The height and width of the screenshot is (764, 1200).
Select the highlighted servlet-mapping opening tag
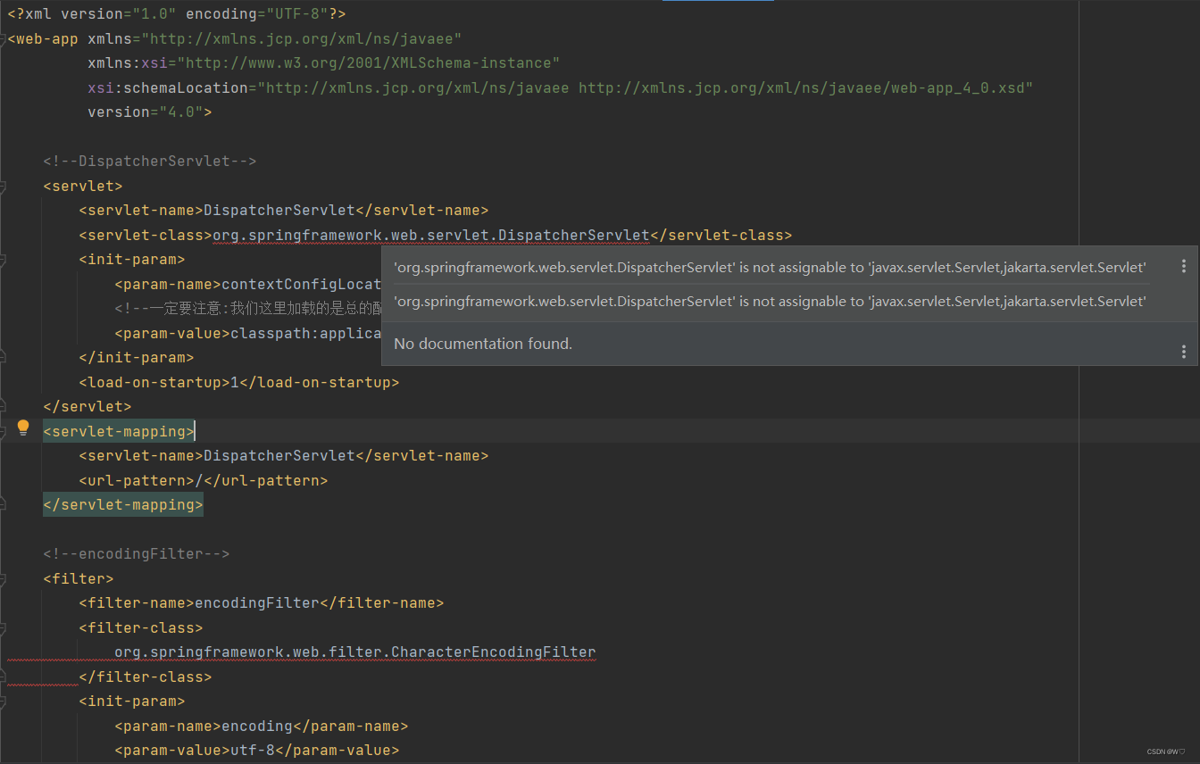118,431
